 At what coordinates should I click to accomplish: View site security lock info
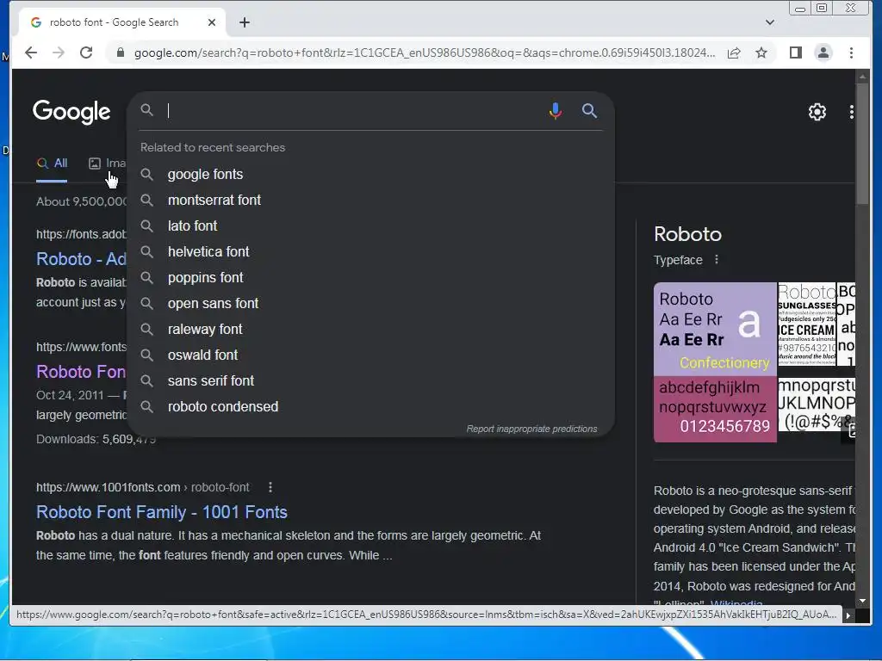120,53
